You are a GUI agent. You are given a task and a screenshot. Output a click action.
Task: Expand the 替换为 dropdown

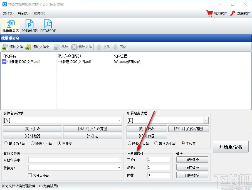pyautogui.click(x=119, y=168)
